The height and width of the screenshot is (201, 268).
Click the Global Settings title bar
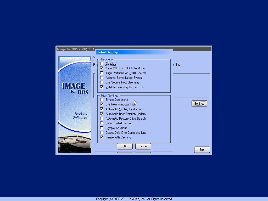(133, 52)
